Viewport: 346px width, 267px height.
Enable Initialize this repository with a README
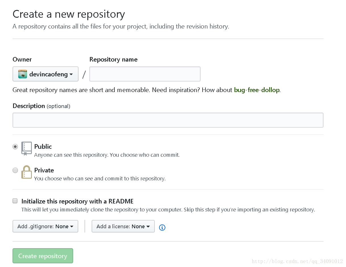[15, 201]
